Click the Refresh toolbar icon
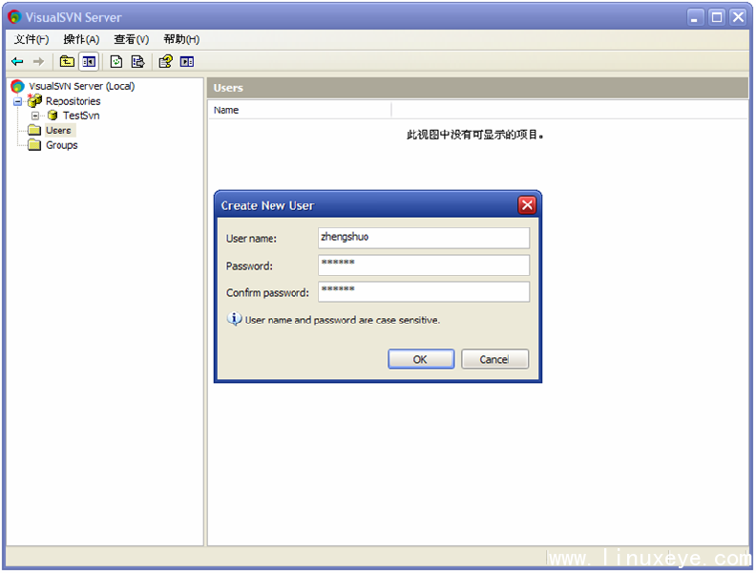 (116, 61)
